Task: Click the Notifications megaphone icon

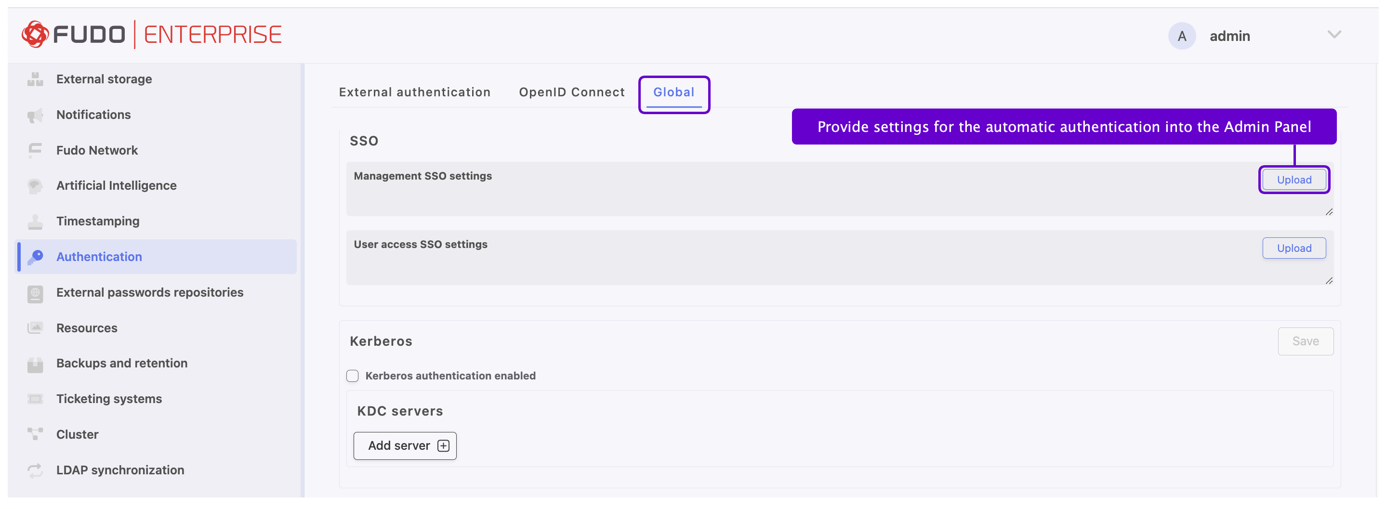Action: click(35, 115)
